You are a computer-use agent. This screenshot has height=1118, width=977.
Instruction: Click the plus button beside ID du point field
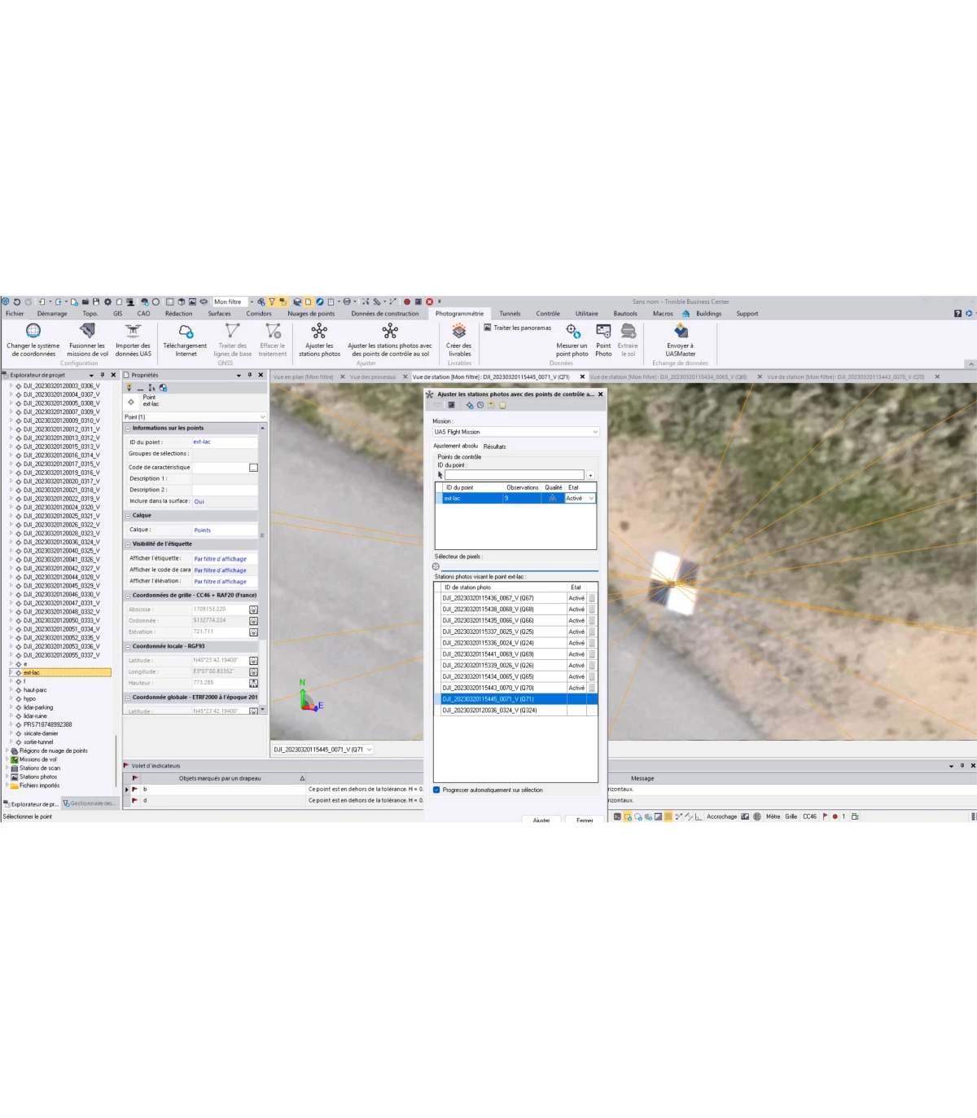pos(590,475)
